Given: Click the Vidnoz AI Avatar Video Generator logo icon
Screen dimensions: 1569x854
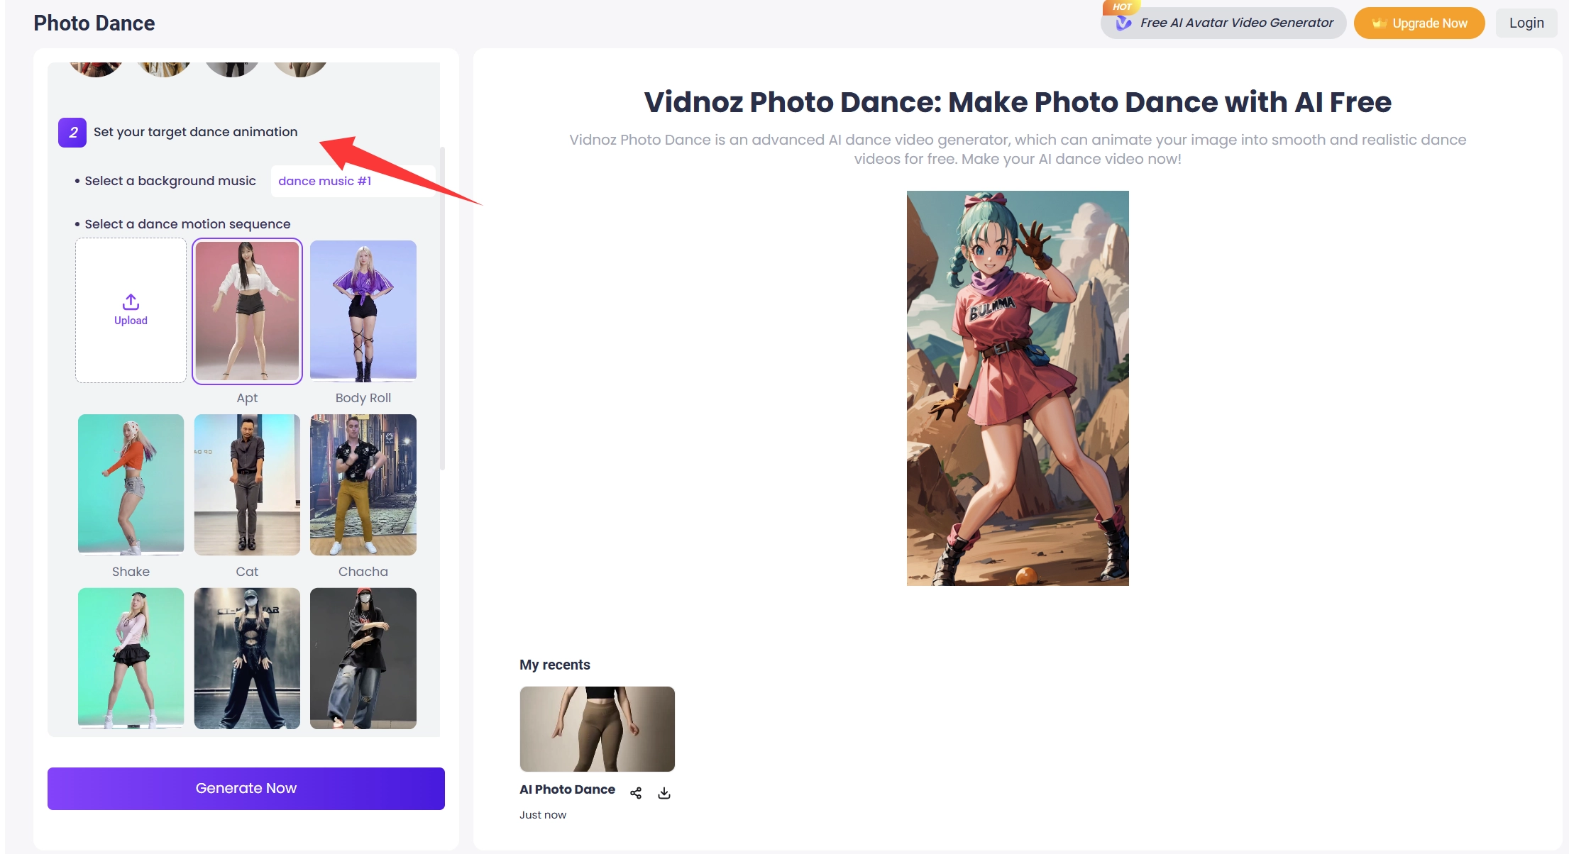Looking at the screenshot, I should (x=1123, y=23).
